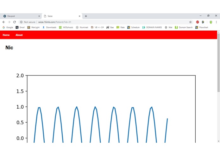Viewport: 220px width, 156px height.
Task: Open the Wat bookmark
Action: (x=168, y=27)
